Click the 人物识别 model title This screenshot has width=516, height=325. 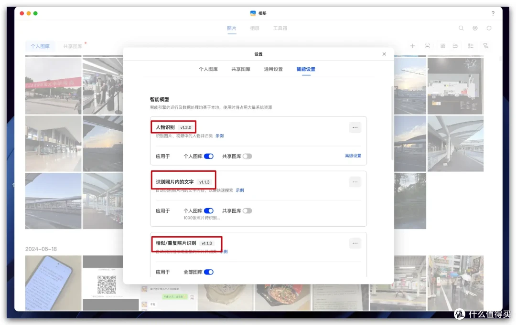(x=165, y=127)
